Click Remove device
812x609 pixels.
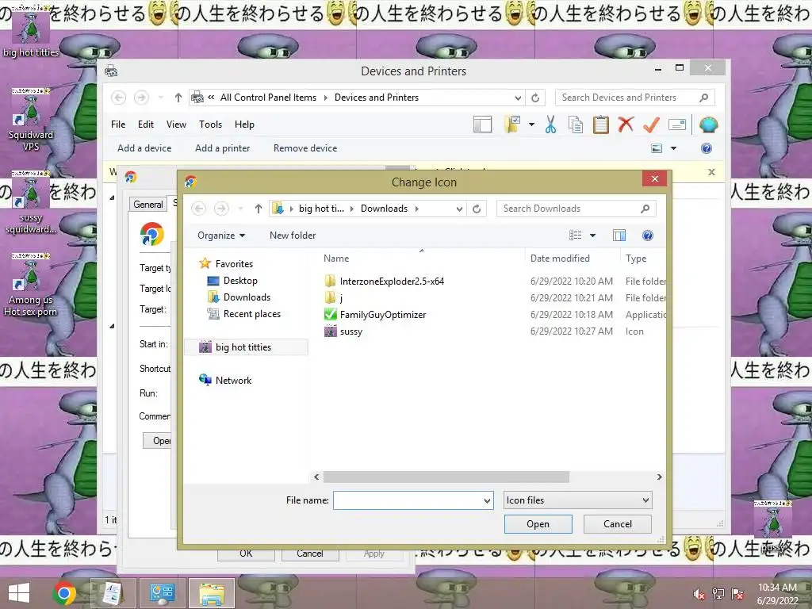point(305,148)
